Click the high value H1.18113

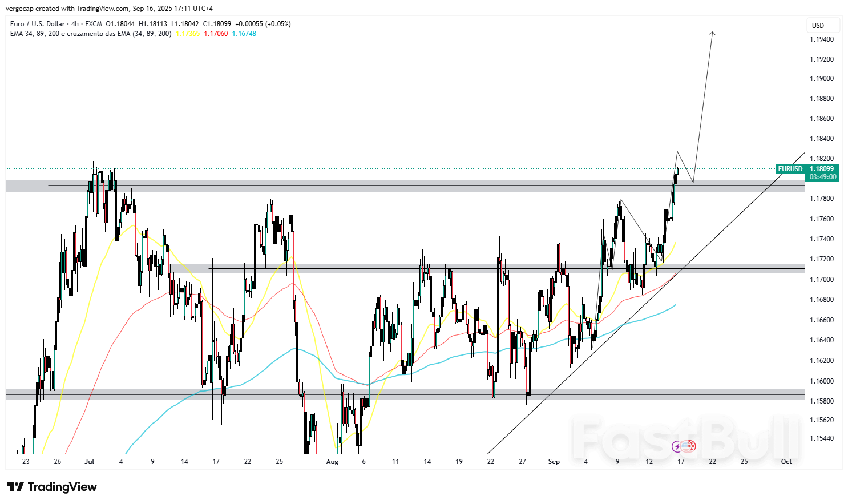click(x=153, y=24)
